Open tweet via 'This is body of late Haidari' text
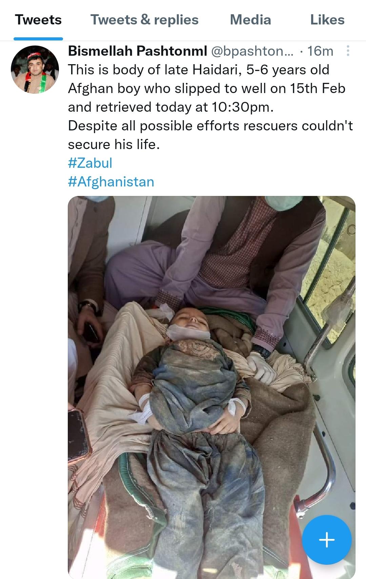 [x=199, y=70]
